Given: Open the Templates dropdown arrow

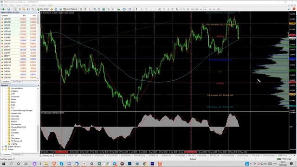Looking at the screenshot, I should [132, 9].
